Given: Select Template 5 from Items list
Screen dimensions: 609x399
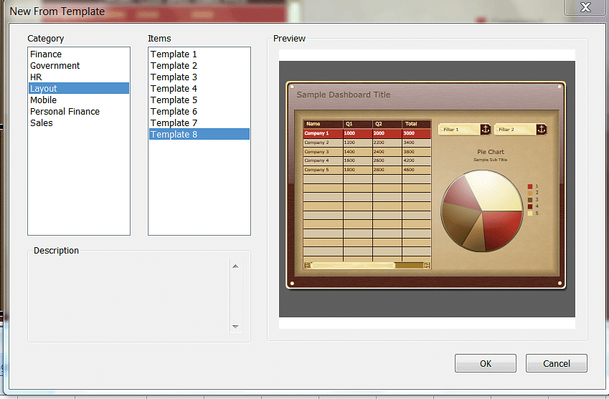Looking at the screenshot, I should (174, 100).
